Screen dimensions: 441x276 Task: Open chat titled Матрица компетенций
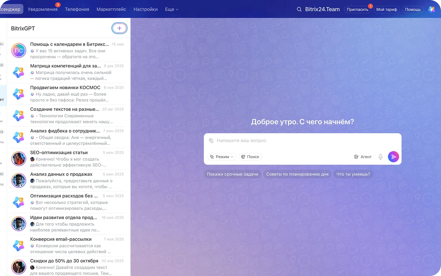68,72
